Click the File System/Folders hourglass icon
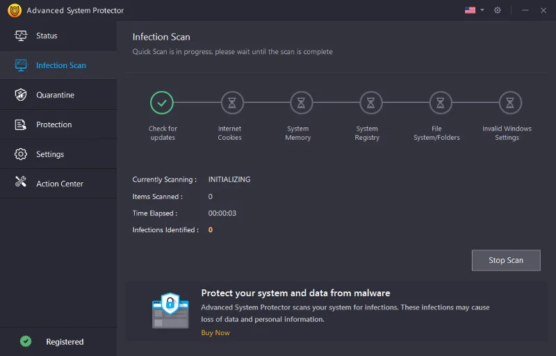The height and width of the screenshot is (356, 556). [440, 103]
